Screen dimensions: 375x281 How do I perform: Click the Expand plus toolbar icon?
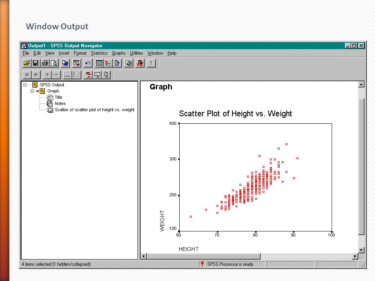[x=47, y=75]
